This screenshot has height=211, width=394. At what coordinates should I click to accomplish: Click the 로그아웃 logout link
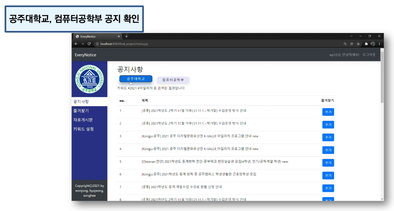369,55
